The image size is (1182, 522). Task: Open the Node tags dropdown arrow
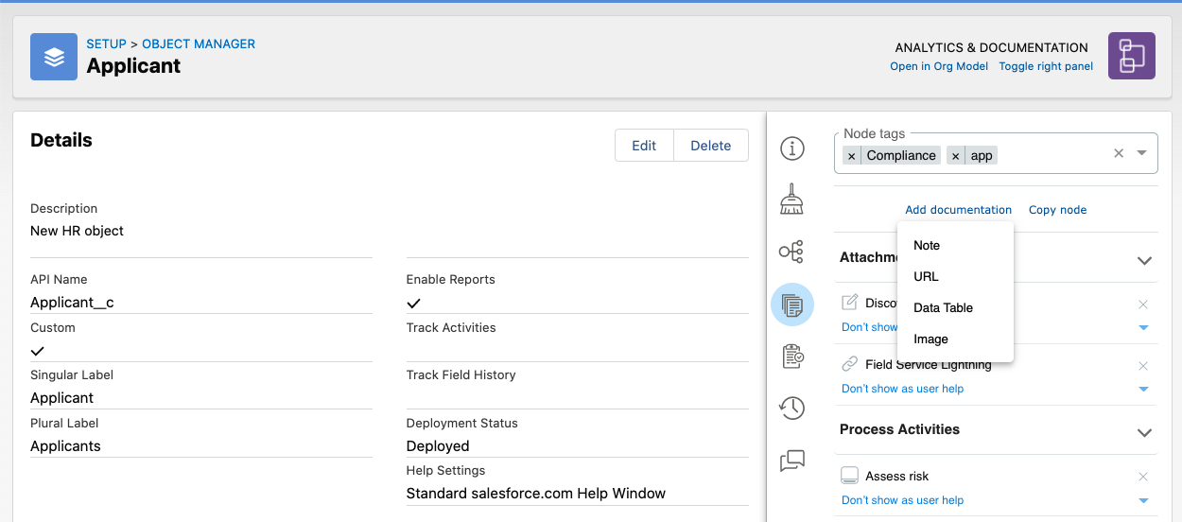(1142, 153)
